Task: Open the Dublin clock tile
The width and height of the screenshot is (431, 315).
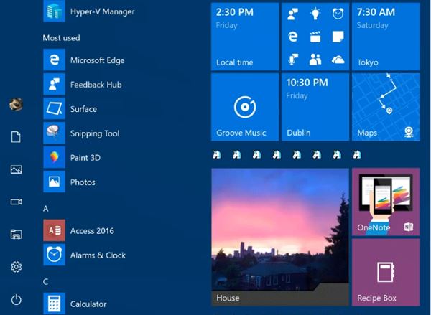Action: click(315, 107)
